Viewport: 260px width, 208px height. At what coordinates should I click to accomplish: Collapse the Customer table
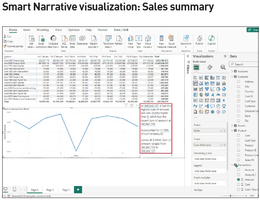[x=232, y=77]
